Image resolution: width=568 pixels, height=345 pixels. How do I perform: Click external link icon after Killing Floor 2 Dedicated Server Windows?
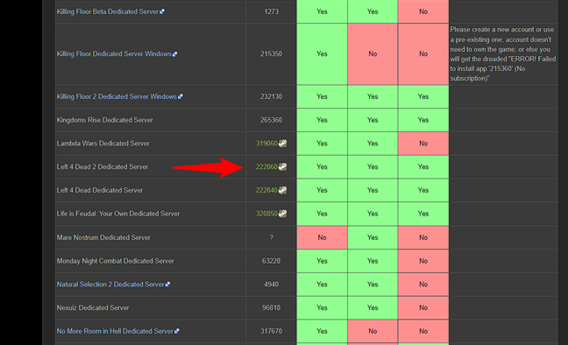click(x=181, y=96)
